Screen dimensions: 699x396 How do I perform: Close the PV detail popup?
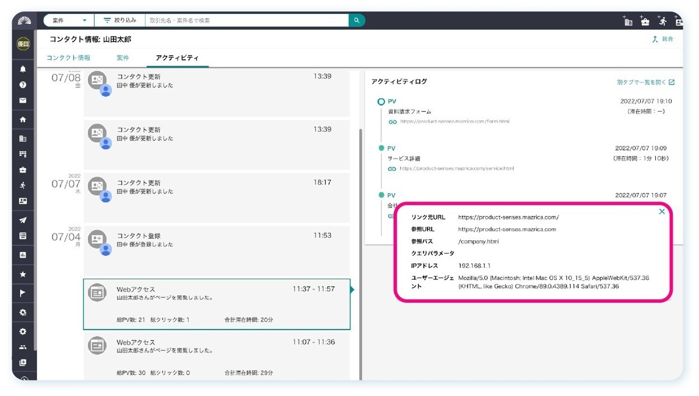click(x=662, y=212)
